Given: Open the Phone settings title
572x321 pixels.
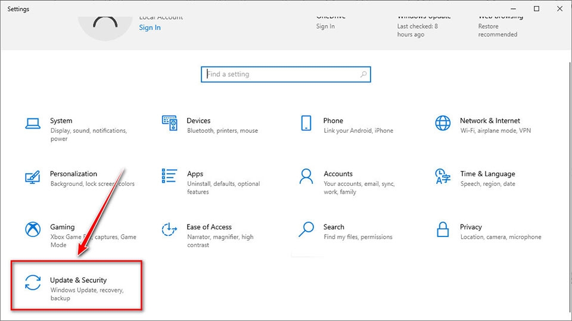Looking at the screenshot, I should [x=333, y=121].
